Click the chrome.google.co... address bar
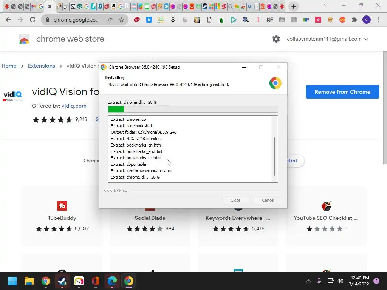This screenshot has height=290, width=387. pyautogui.click(x=76, y=20)
